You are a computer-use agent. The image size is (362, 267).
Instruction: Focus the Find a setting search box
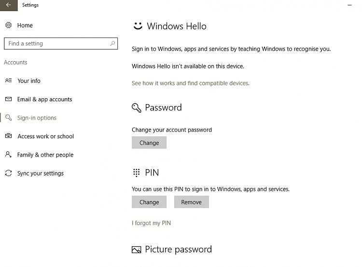[x=61, y=43]
